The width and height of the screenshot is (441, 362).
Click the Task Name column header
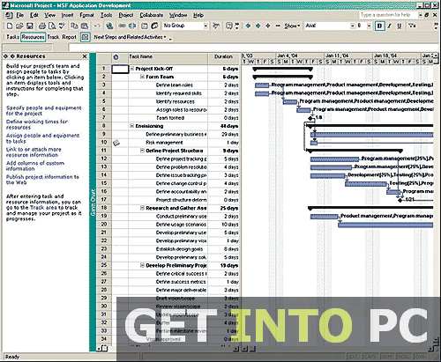point(168,59)
